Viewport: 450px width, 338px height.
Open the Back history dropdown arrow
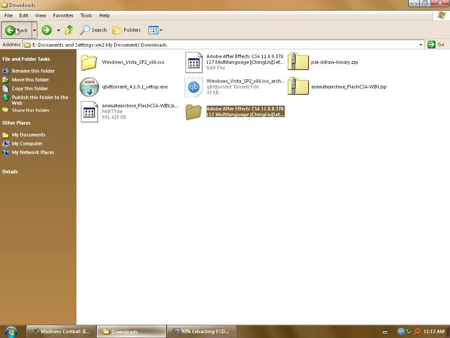click(34, 30)
